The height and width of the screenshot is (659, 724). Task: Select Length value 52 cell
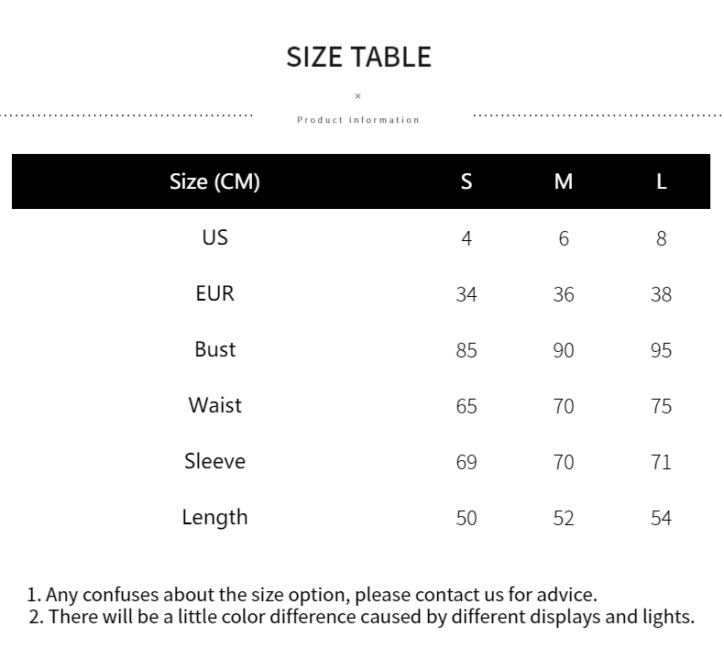pyautogui.click(x=564, y=518)
